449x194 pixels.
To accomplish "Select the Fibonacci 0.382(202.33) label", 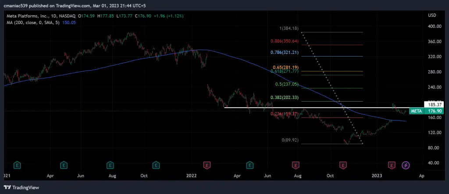I will 285,98.
